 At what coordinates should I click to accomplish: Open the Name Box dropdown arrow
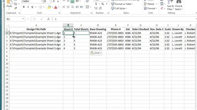[x=23, y=19]
